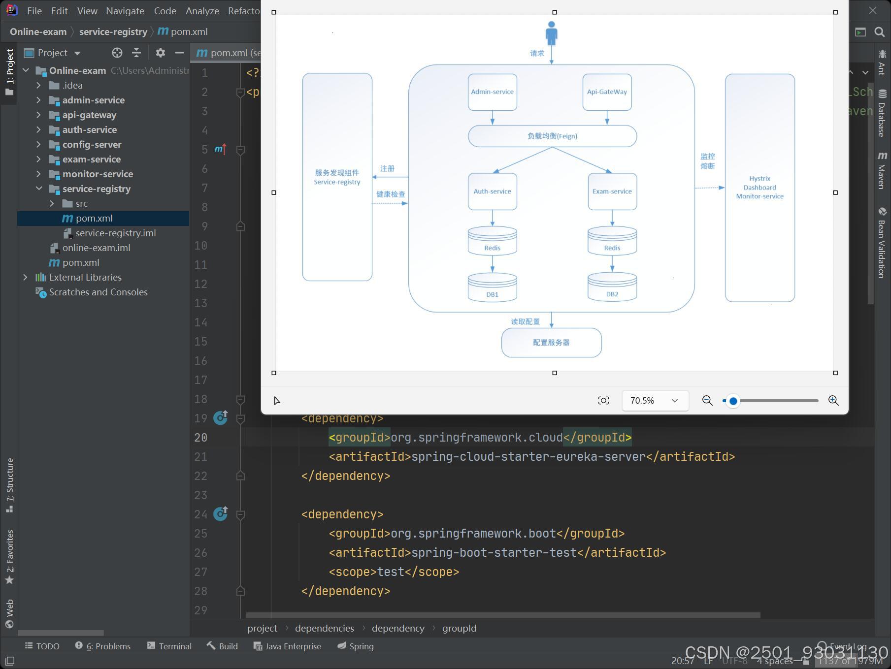Viewport: 891px width, 669px height.
Task: Toggle the Web tool window
Action: coord(9,614)
